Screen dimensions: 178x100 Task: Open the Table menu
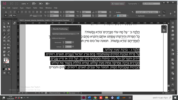tap(35, 8)
